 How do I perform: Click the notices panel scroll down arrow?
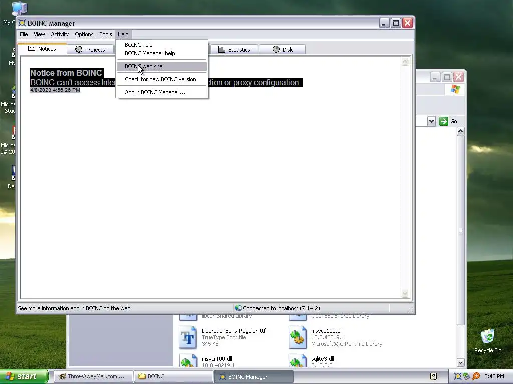(x=405, y=294)
